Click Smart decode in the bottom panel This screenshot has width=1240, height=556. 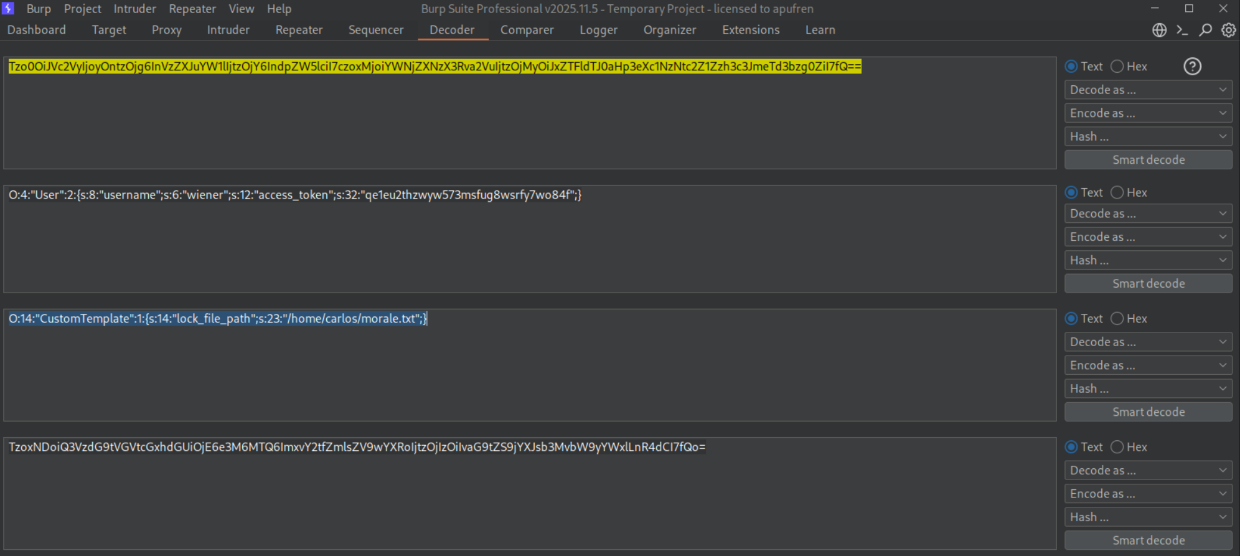tap(1148, 540)
